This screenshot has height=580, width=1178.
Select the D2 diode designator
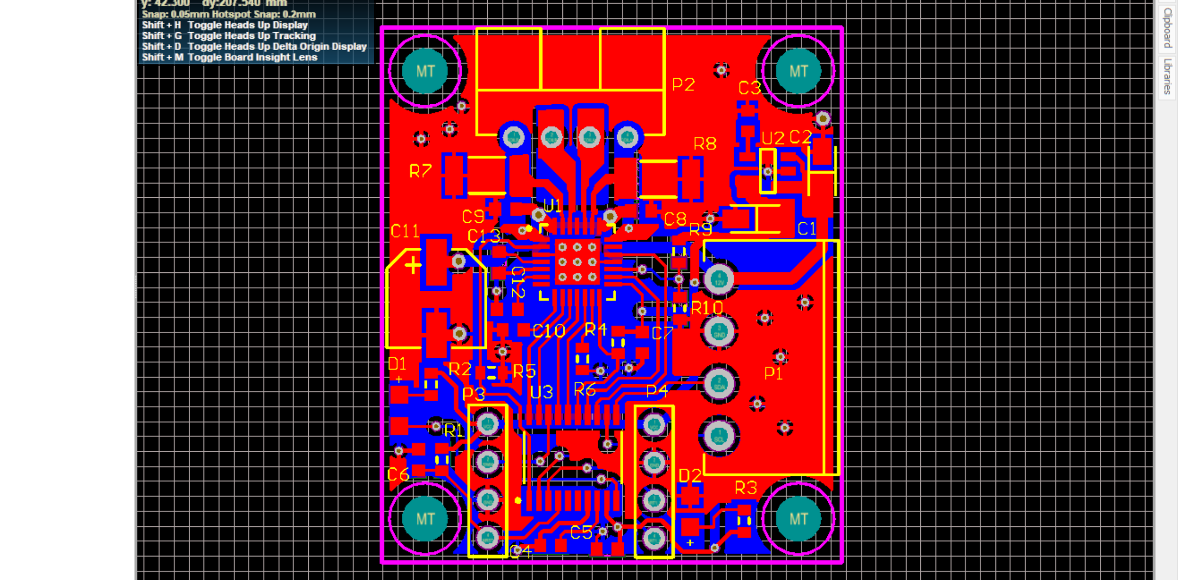[x=690, y=476]
